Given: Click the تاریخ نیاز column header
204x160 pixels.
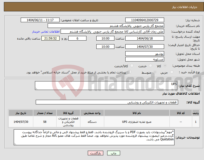Looking at the screenshot, I should coord(21,113).
